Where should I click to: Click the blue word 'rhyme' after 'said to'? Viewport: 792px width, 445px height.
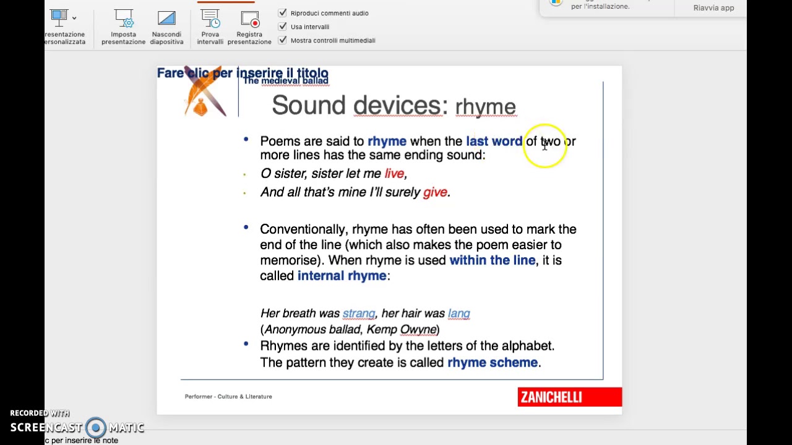tap(387, 142)
